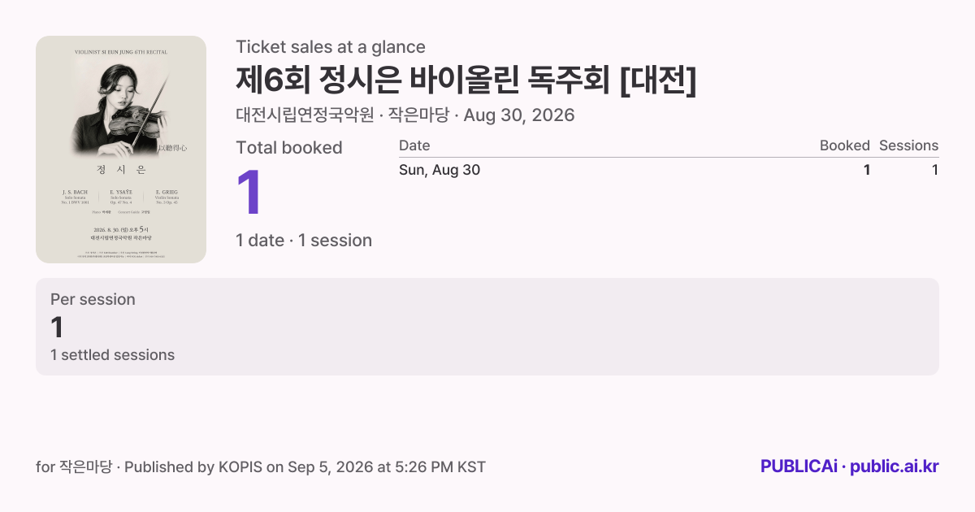This screenshot has width=975, height=512.
Task: Click the Sun, Aug 30 date row
Action: point(669,170)
